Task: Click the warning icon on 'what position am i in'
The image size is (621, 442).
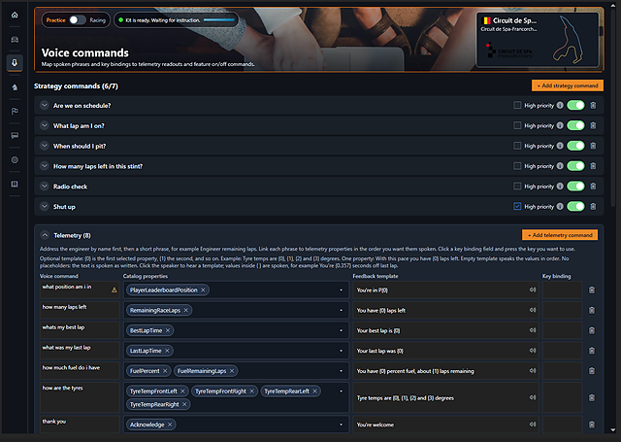Action: point(114,290)
